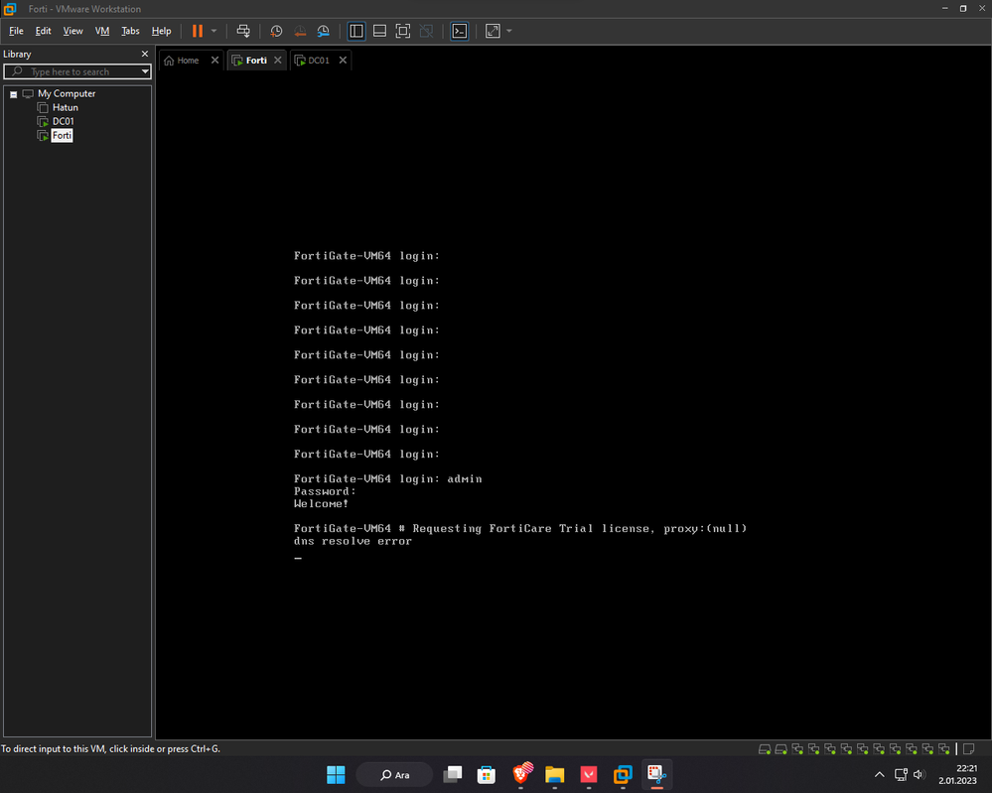Open Task View on the taskbar

point(453,775)
